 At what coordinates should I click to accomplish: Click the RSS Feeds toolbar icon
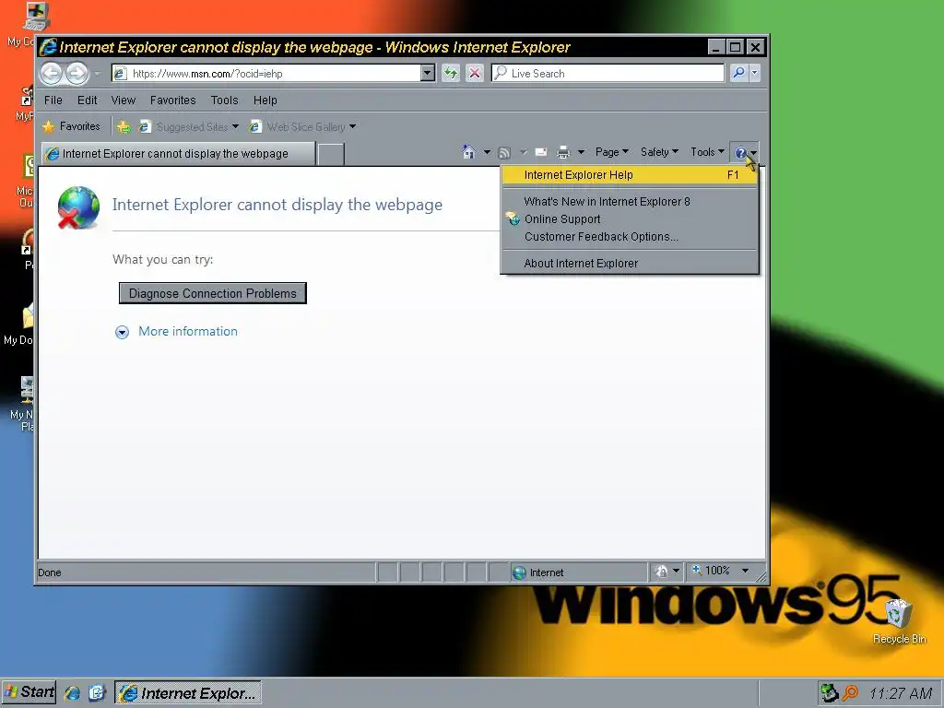504,153
